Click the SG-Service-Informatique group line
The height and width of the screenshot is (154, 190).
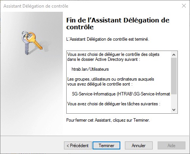(121, 94)
